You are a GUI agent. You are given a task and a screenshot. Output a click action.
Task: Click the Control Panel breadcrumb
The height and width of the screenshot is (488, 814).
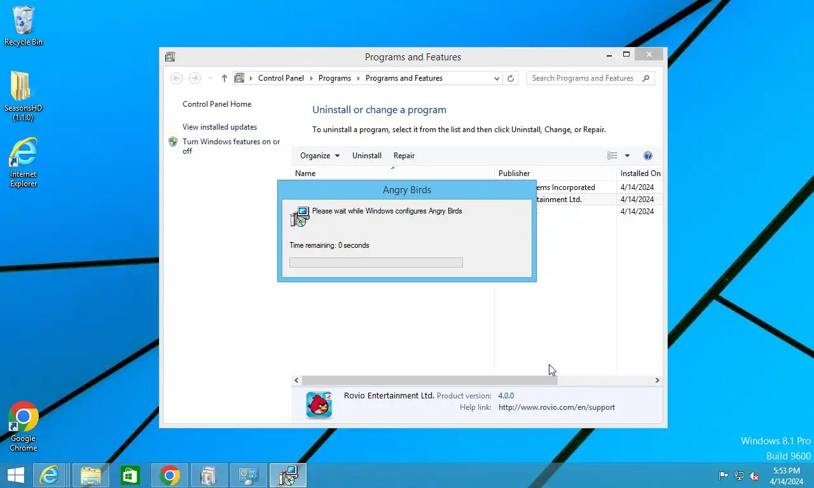281,78
